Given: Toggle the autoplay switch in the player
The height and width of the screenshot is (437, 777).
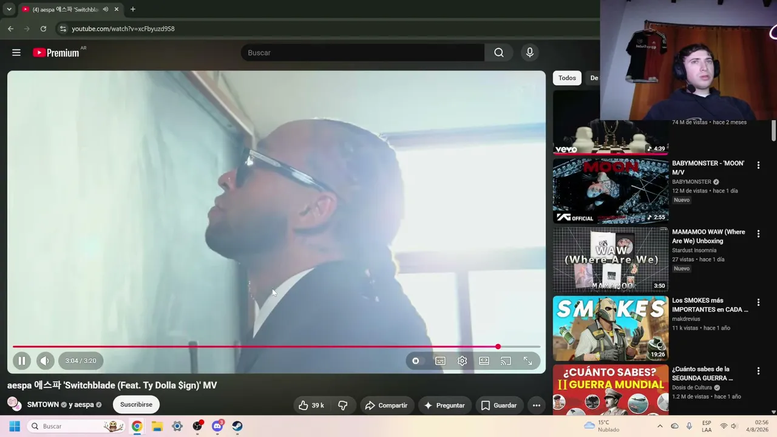Looking at the screenshot, I should (416, 361).
